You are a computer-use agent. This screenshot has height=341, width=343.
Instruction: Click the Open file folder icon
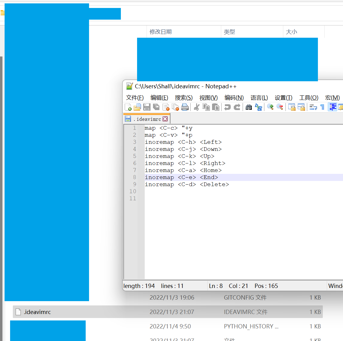[x=137, y=107]
